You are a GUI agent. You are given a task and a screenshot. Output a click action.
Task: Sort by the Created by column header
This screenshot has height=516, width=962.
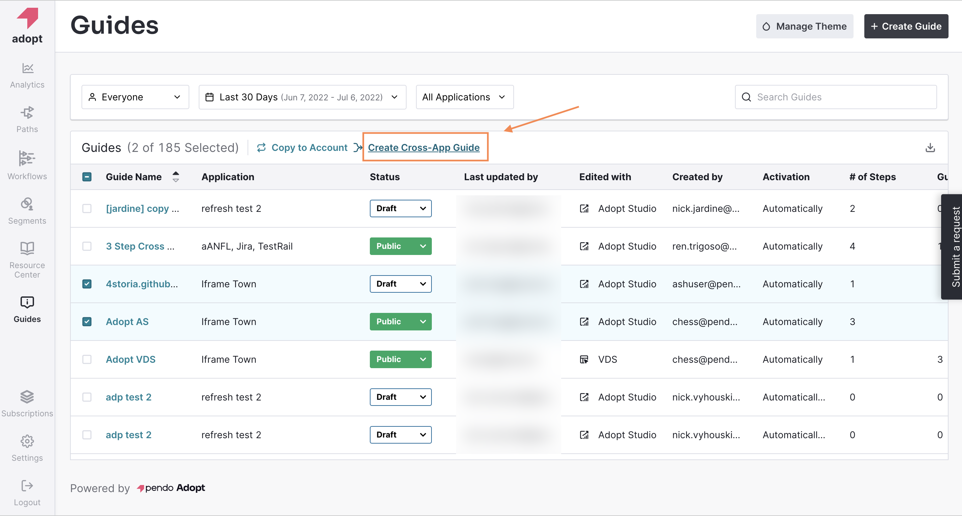tap(697, 176)
